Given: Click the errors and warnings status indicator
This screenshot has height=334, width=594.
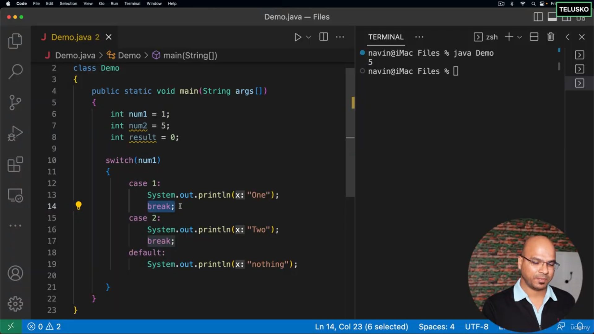Looking at the screenshot, I should click(x=44, y=327).
